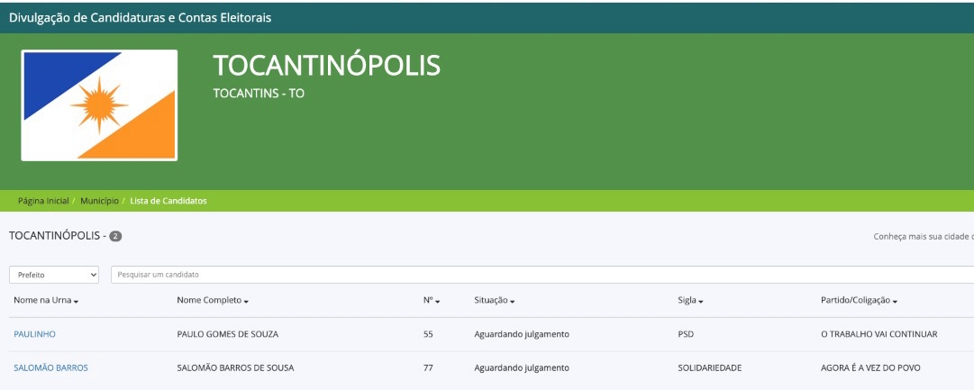
Task: Sort by Nome na Urna column arrow
Action: point(77,301)
